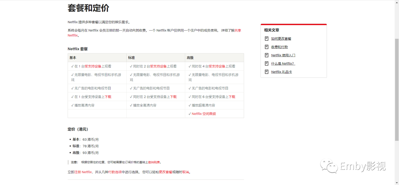Click the 播放全高清内容 cell
Image resolution: width=399 pixels, height=185 pixels.
pos(156,105)
